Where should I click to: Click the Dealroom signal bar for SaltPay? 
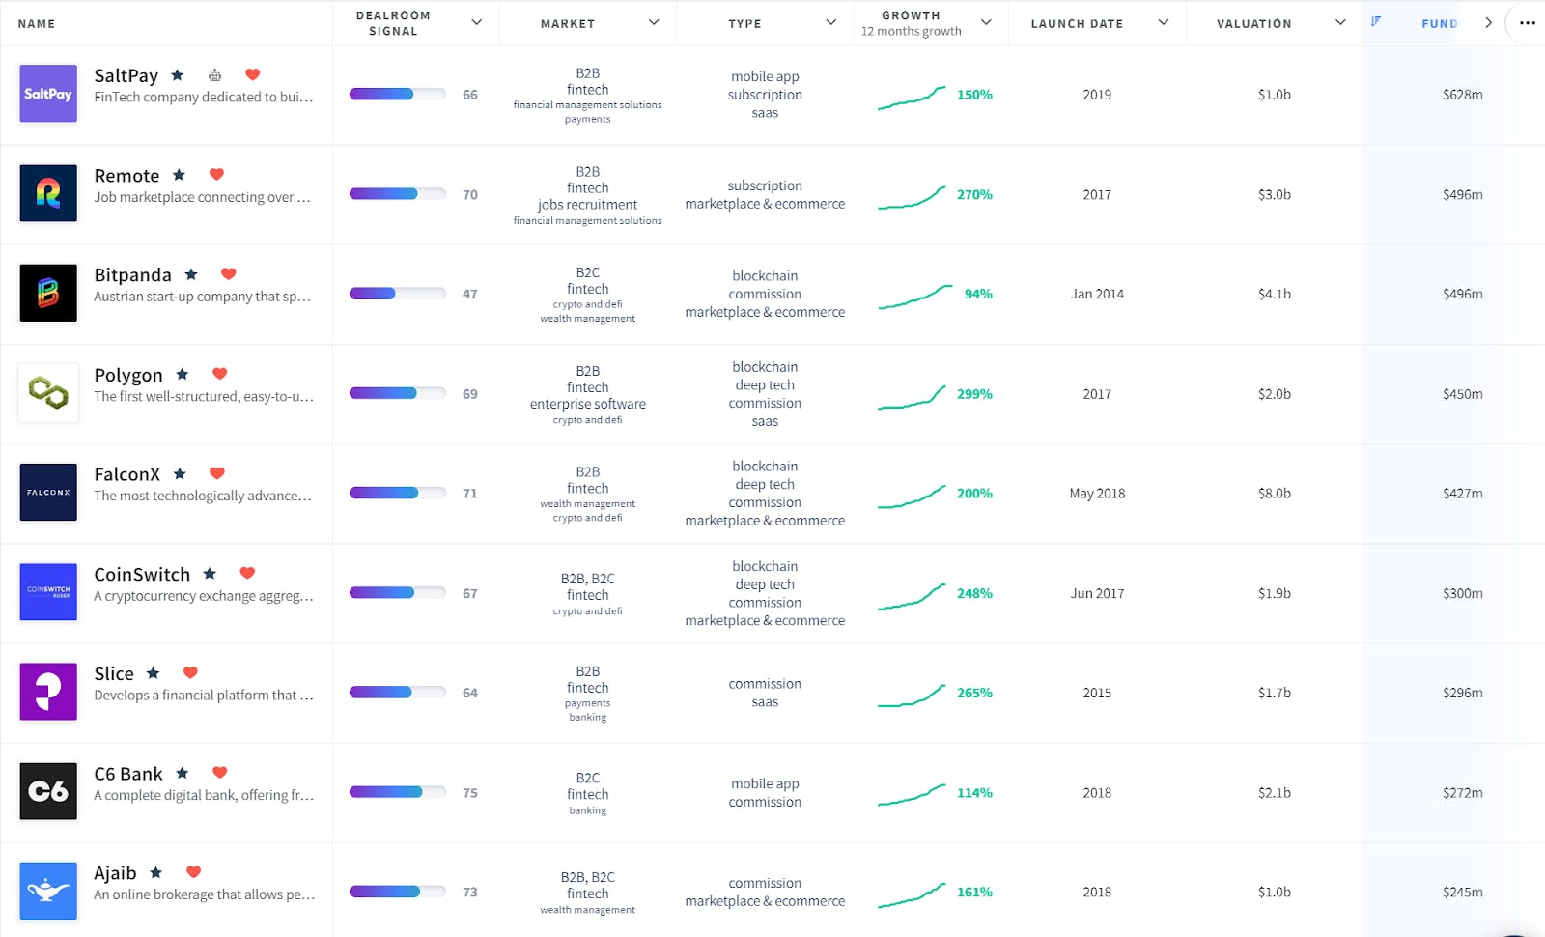(398, 94)
